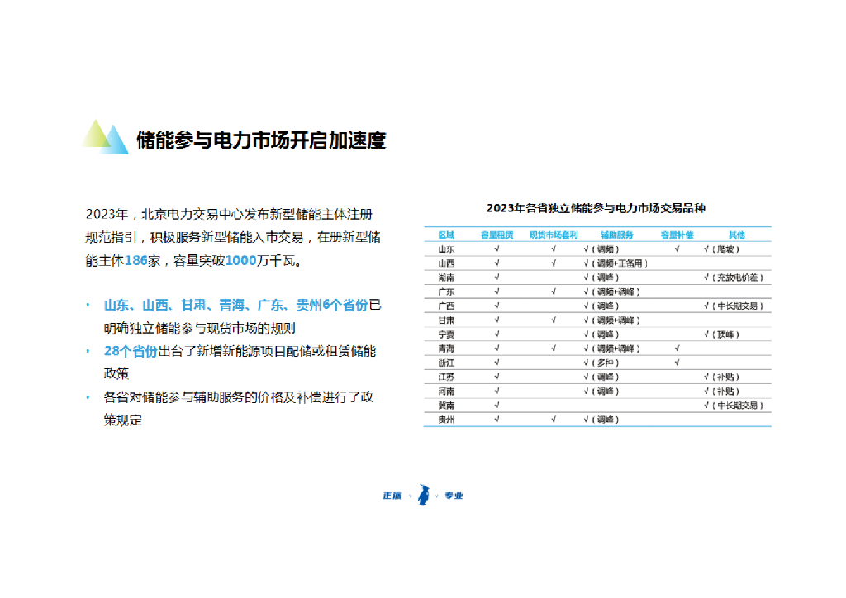
Task: Click 容量补偿 checkmark in the 浙江 row
Action: (x=677, y=363)
